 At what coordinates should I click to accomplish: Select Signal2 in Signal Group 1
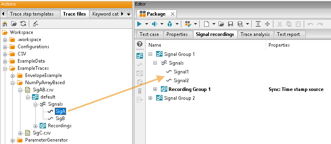click(x=181, y=81)
